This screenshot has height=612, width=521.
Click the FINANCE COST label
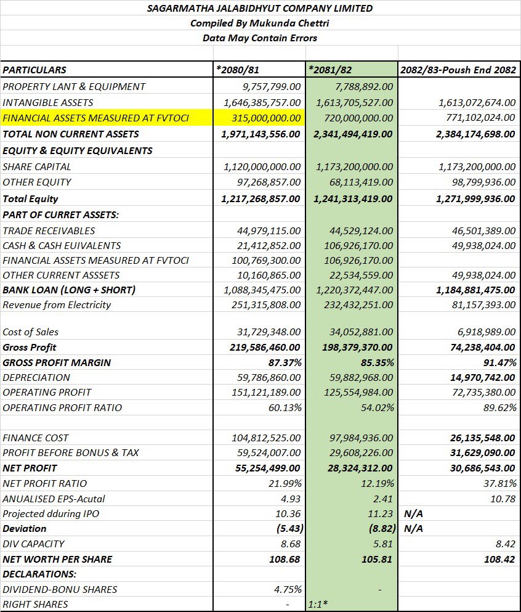coord(36,438)
